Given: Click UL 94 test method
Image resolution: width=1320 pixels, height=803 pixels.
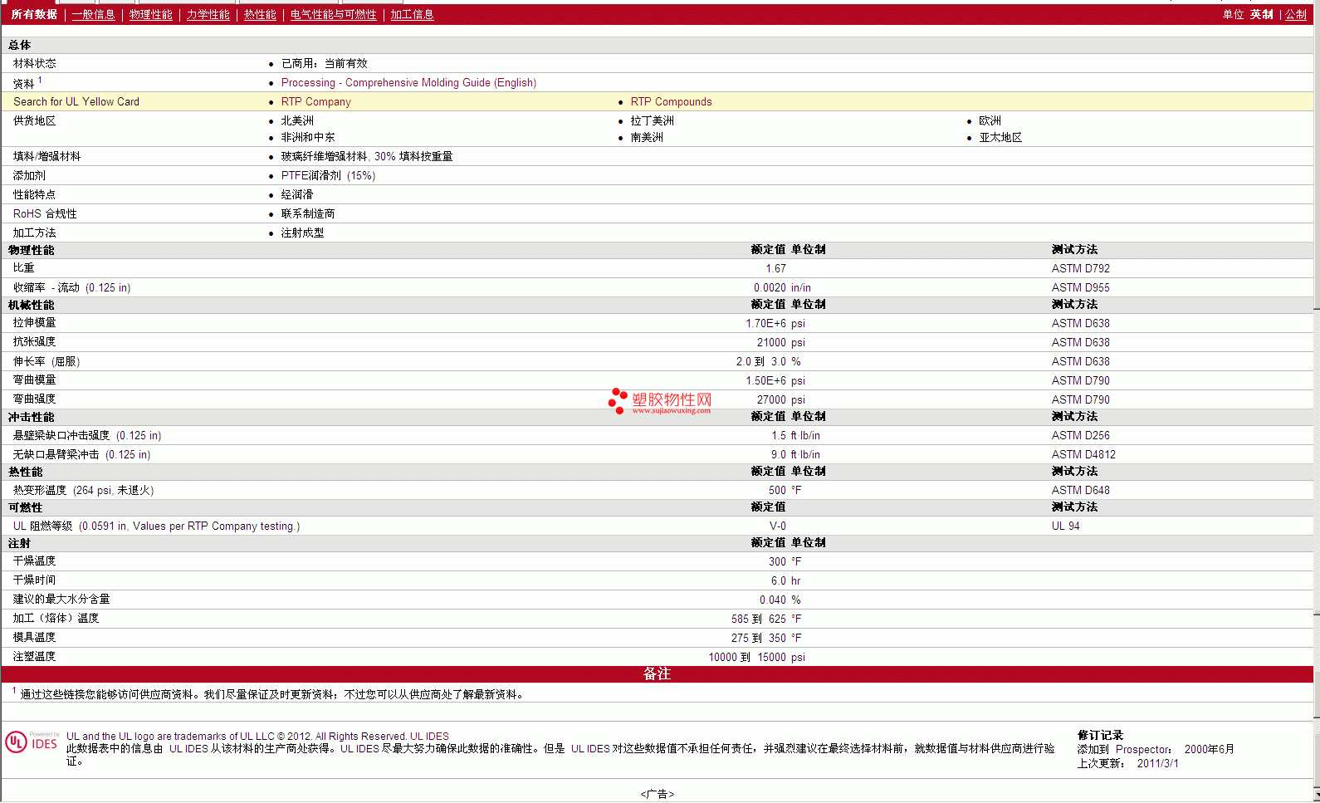Looking at the screenshot, I should [x=1065, y=526].
